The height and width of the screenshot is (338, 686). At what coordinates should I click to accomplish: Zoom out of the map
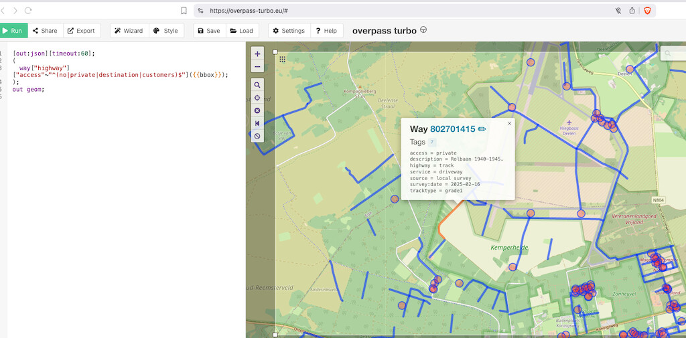[257, 67]
